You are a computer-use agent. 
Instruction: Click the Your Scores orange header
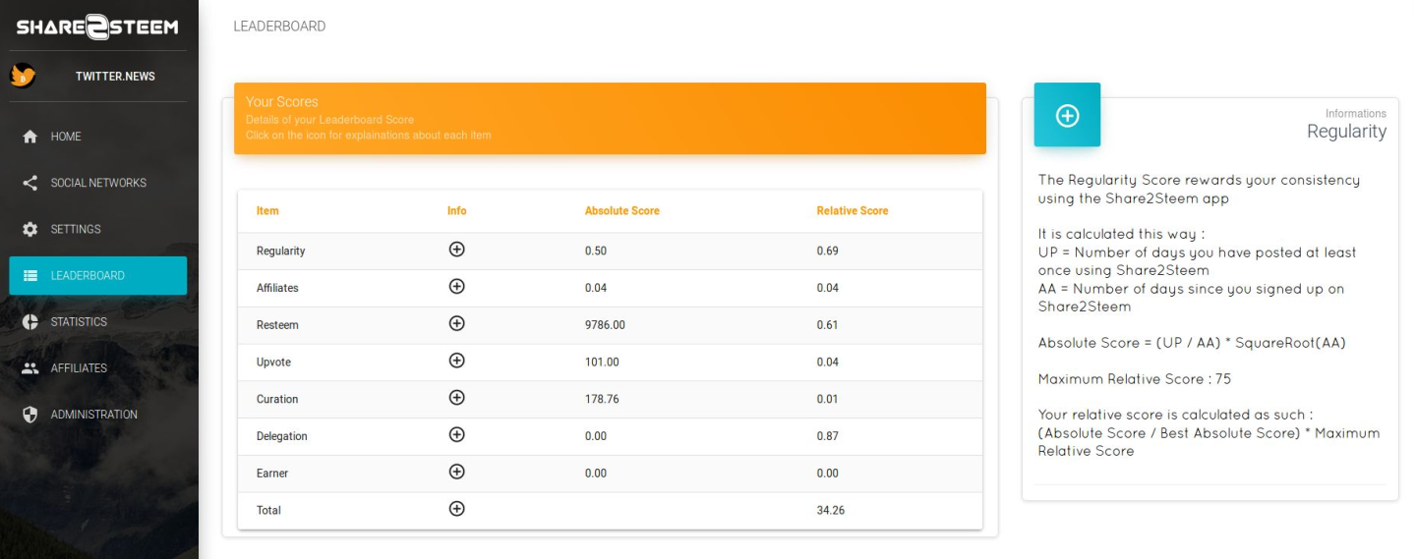coord(610,118)
